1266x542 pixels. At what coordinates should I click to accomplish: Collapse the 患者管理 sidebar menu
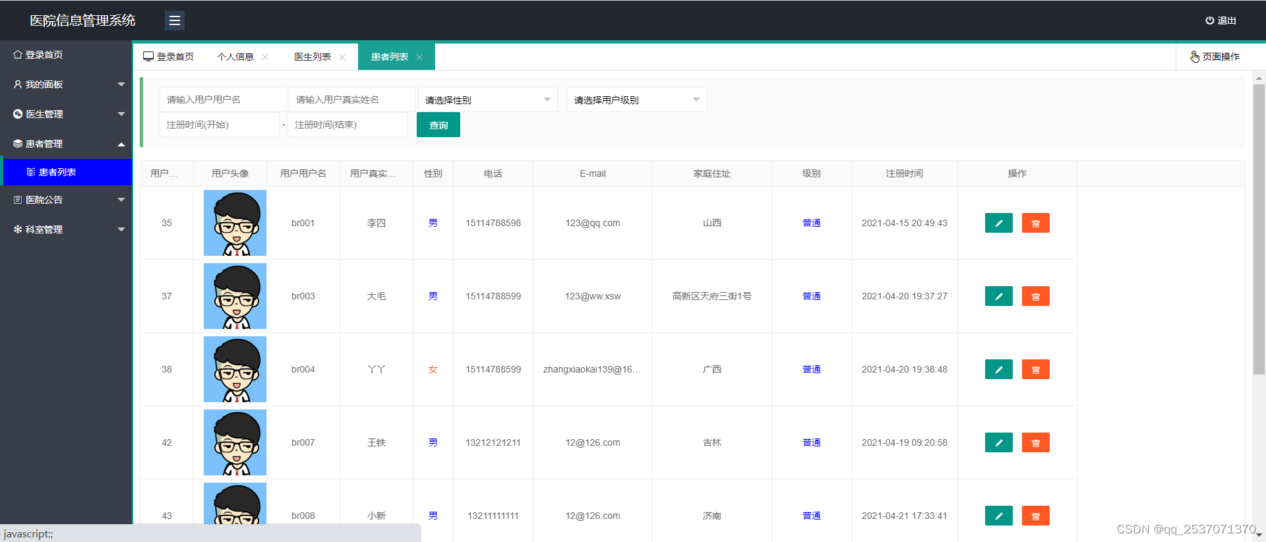[66, 144]
